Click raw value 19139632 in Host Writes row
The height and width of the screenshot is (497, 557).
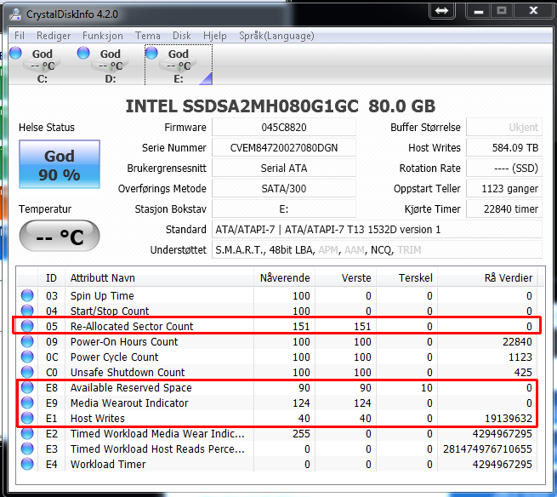coord(509,419)
